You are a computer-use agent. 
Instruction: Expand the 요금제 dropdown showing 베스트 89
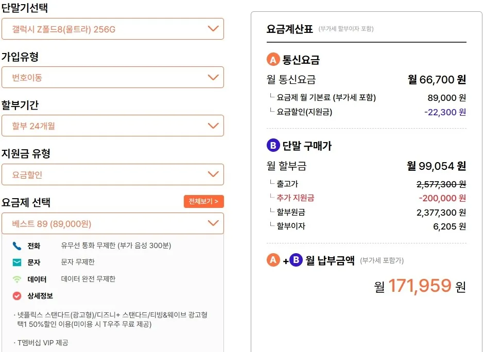(x=113, y=223)
